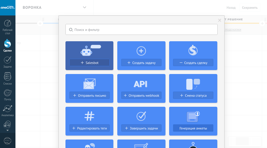This screenshot has height=148, width=267.
Task: Close the trigger selection dialog
Action: 220,21
